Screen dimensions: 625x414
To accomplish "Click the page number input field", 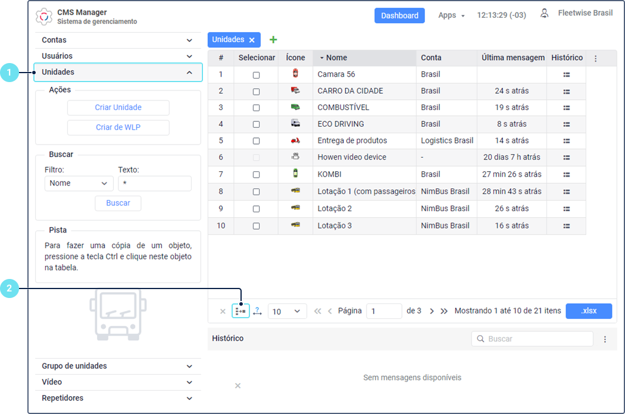I will tap(384, 311).
